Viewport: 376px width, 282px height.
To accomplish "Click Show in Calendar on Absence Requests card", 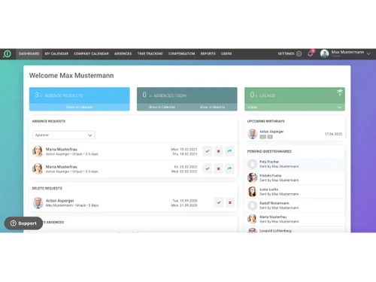I will (80, 107).
